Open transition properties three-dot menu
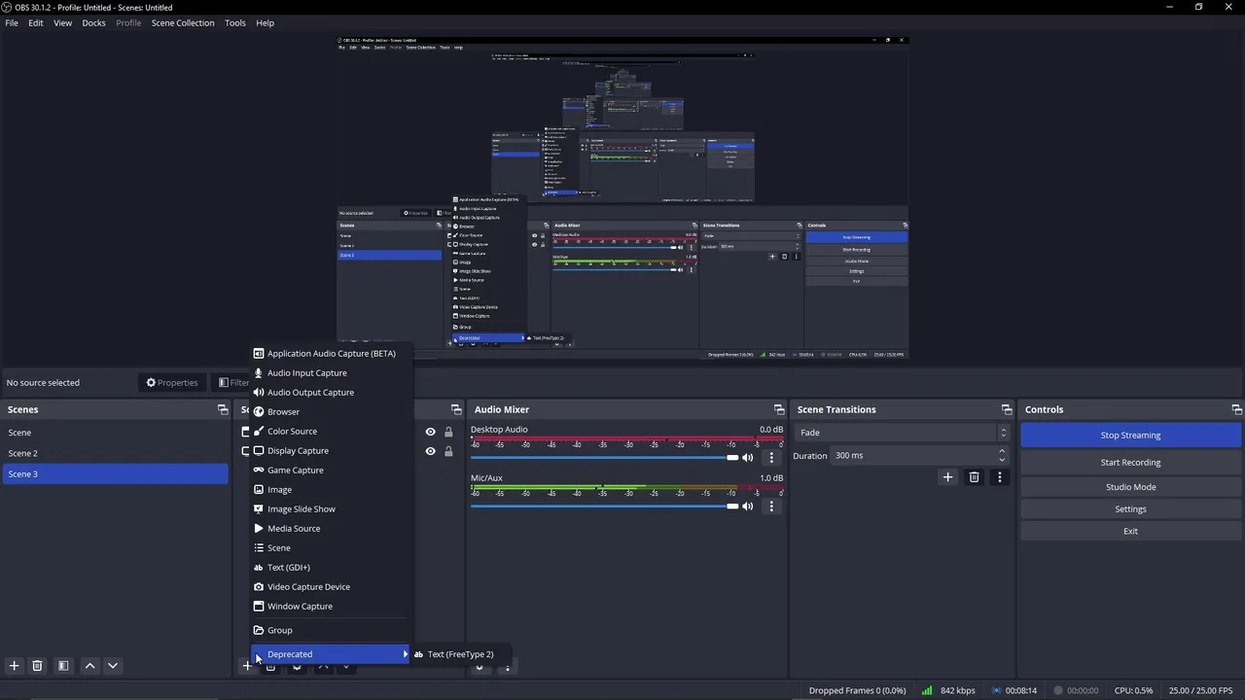 coord(999,477)
